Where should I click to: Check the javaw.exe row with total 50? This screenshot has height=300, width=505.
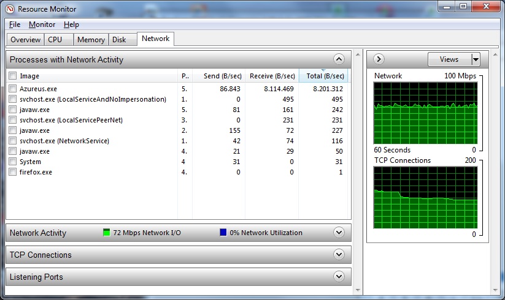12,151
